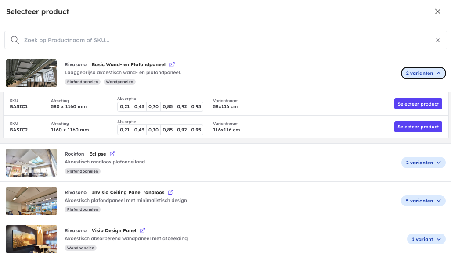Click the magnifier search icon
451x262 pixels.
15,40
